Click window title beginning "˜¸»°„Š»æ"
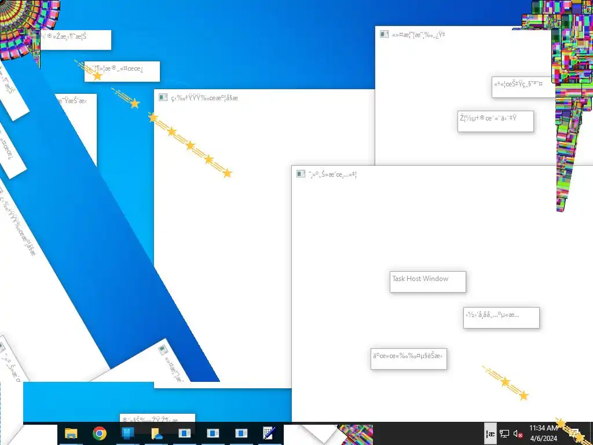This screenshot has width=593, height=445. point(332,174)
